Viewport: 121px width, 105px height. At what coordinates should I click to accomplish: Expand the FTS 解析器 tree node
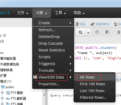click(x=2, y=98)
